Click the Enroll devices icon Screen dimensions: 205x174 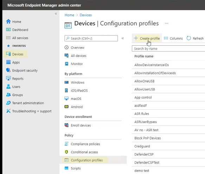(x=66, y=125)
